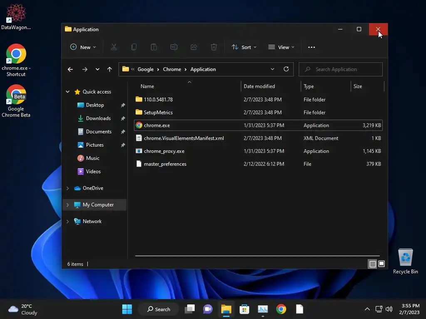This screenshot has width=426, height=319.
Task: Go back with the left arrow
Action: (70, 69)
